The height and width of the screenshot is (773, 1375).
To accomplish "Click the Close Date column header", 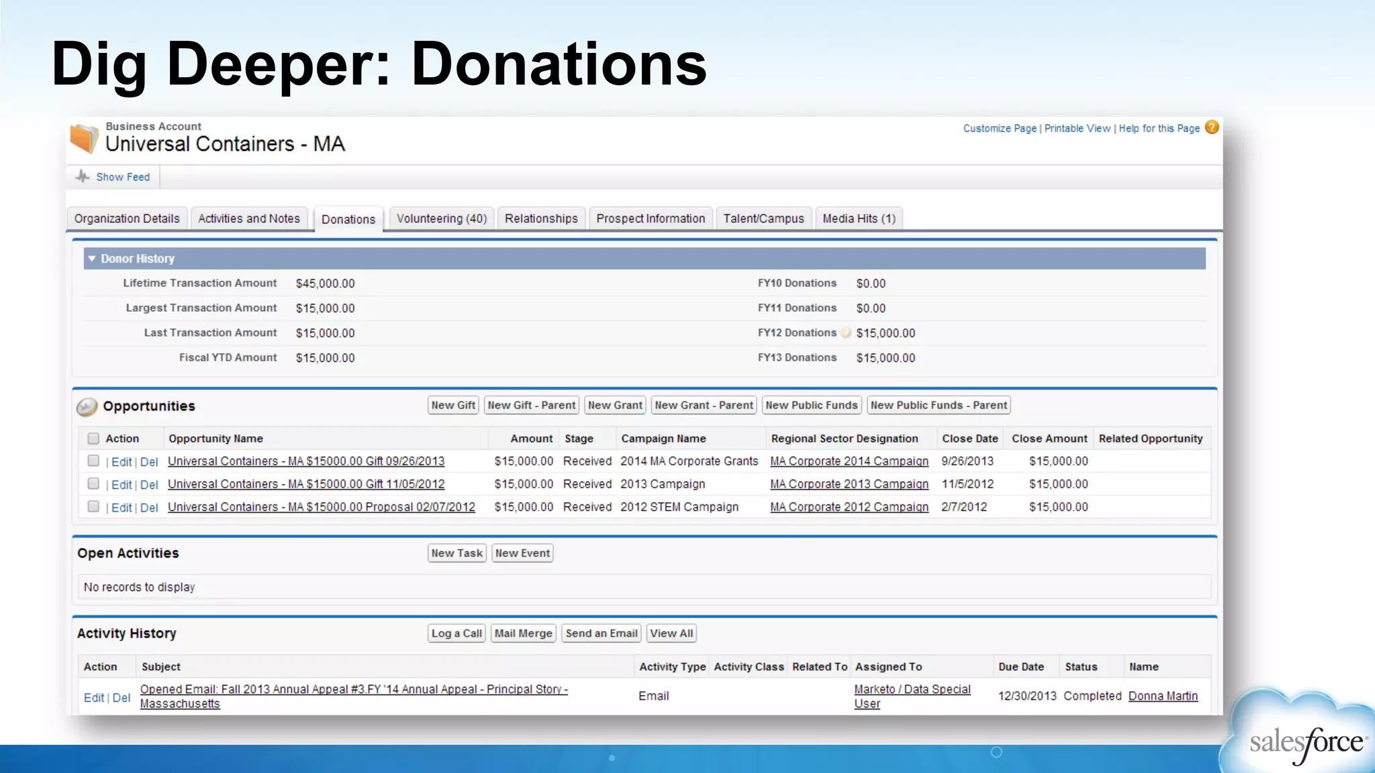I will (x=970, y=438).
